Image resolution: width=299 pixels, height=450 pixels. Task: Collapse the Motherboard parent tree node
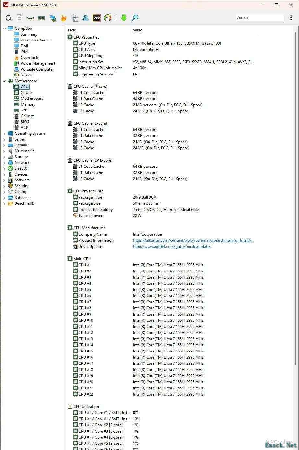[4, 81]
